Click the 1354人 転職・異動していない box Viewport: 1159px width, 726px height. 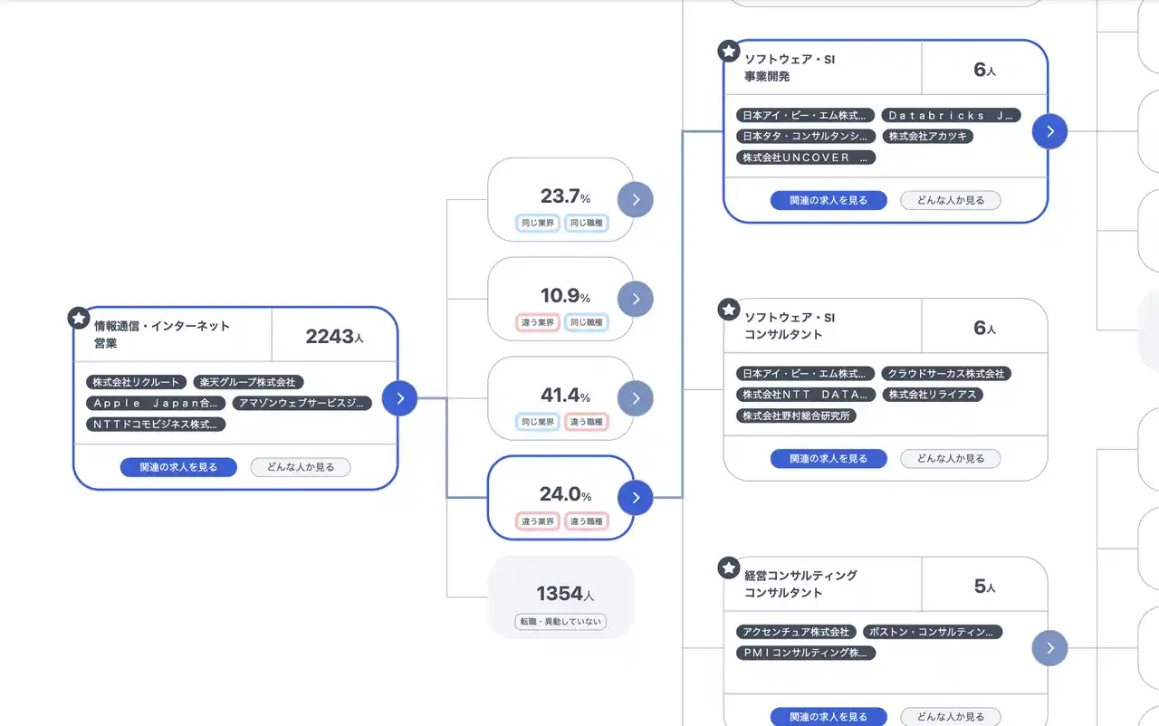pyautogui.click(x=560, y=597)
